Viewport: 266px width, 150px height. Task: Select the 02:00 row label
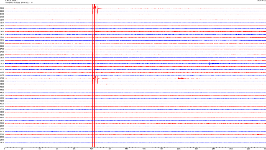pos(2,20)
